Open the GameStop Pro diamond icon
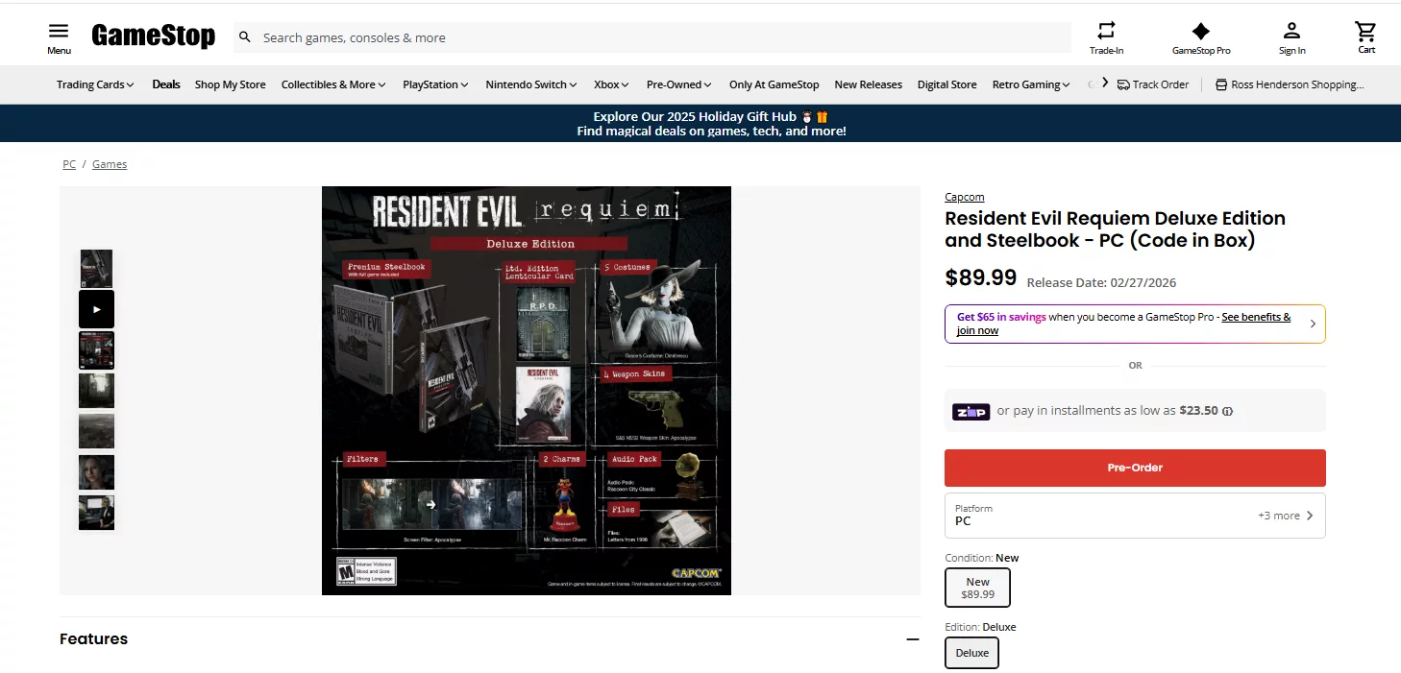1401x673 pixels. tap(1201, 31)
